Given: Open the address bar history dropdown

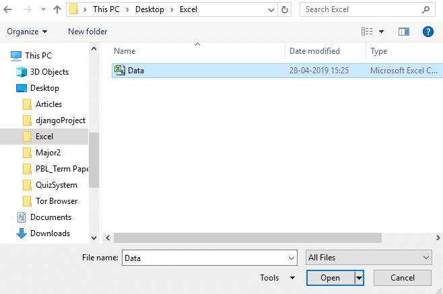Looking at the screenshot, I should point(271,10).
